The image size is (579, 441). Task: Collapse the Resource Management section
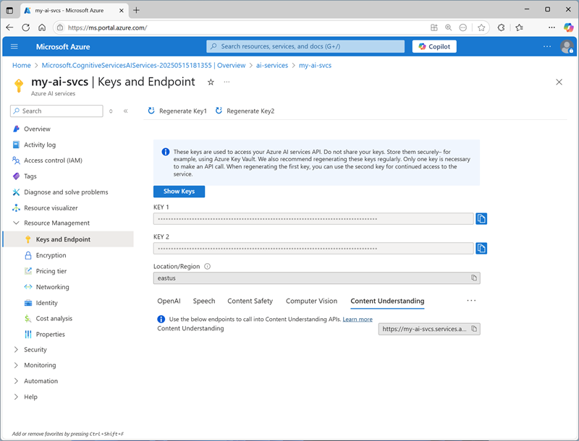click(x=17, y=223)
